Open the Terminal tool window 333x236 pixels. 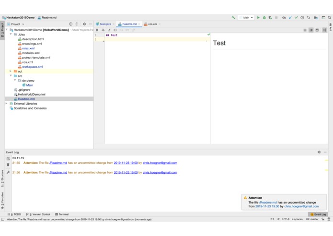click(62, 214)
